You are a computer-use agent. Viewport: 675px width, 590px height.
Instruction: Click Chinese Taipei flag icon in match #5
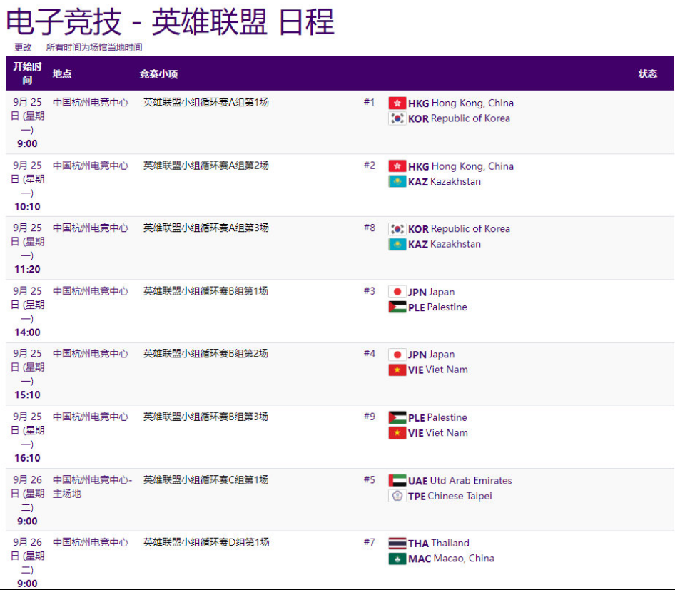click(397, 496)
